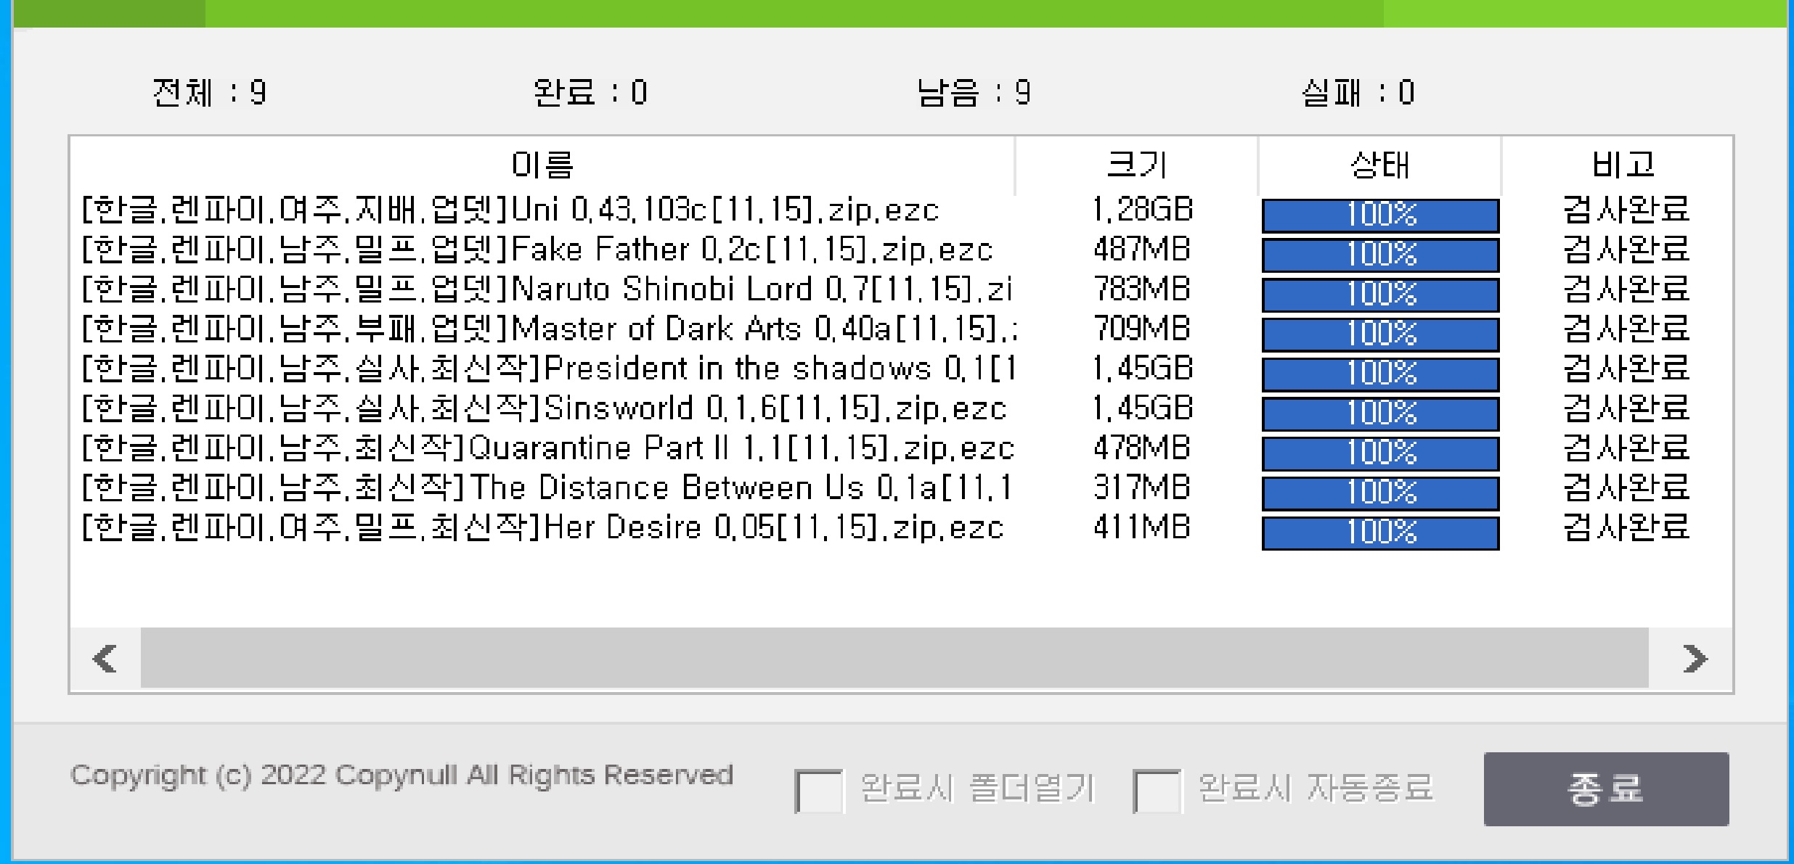Sort by 크기 column header
This screenshot has width=1794, height=864.
click(x=1137, y=165)
